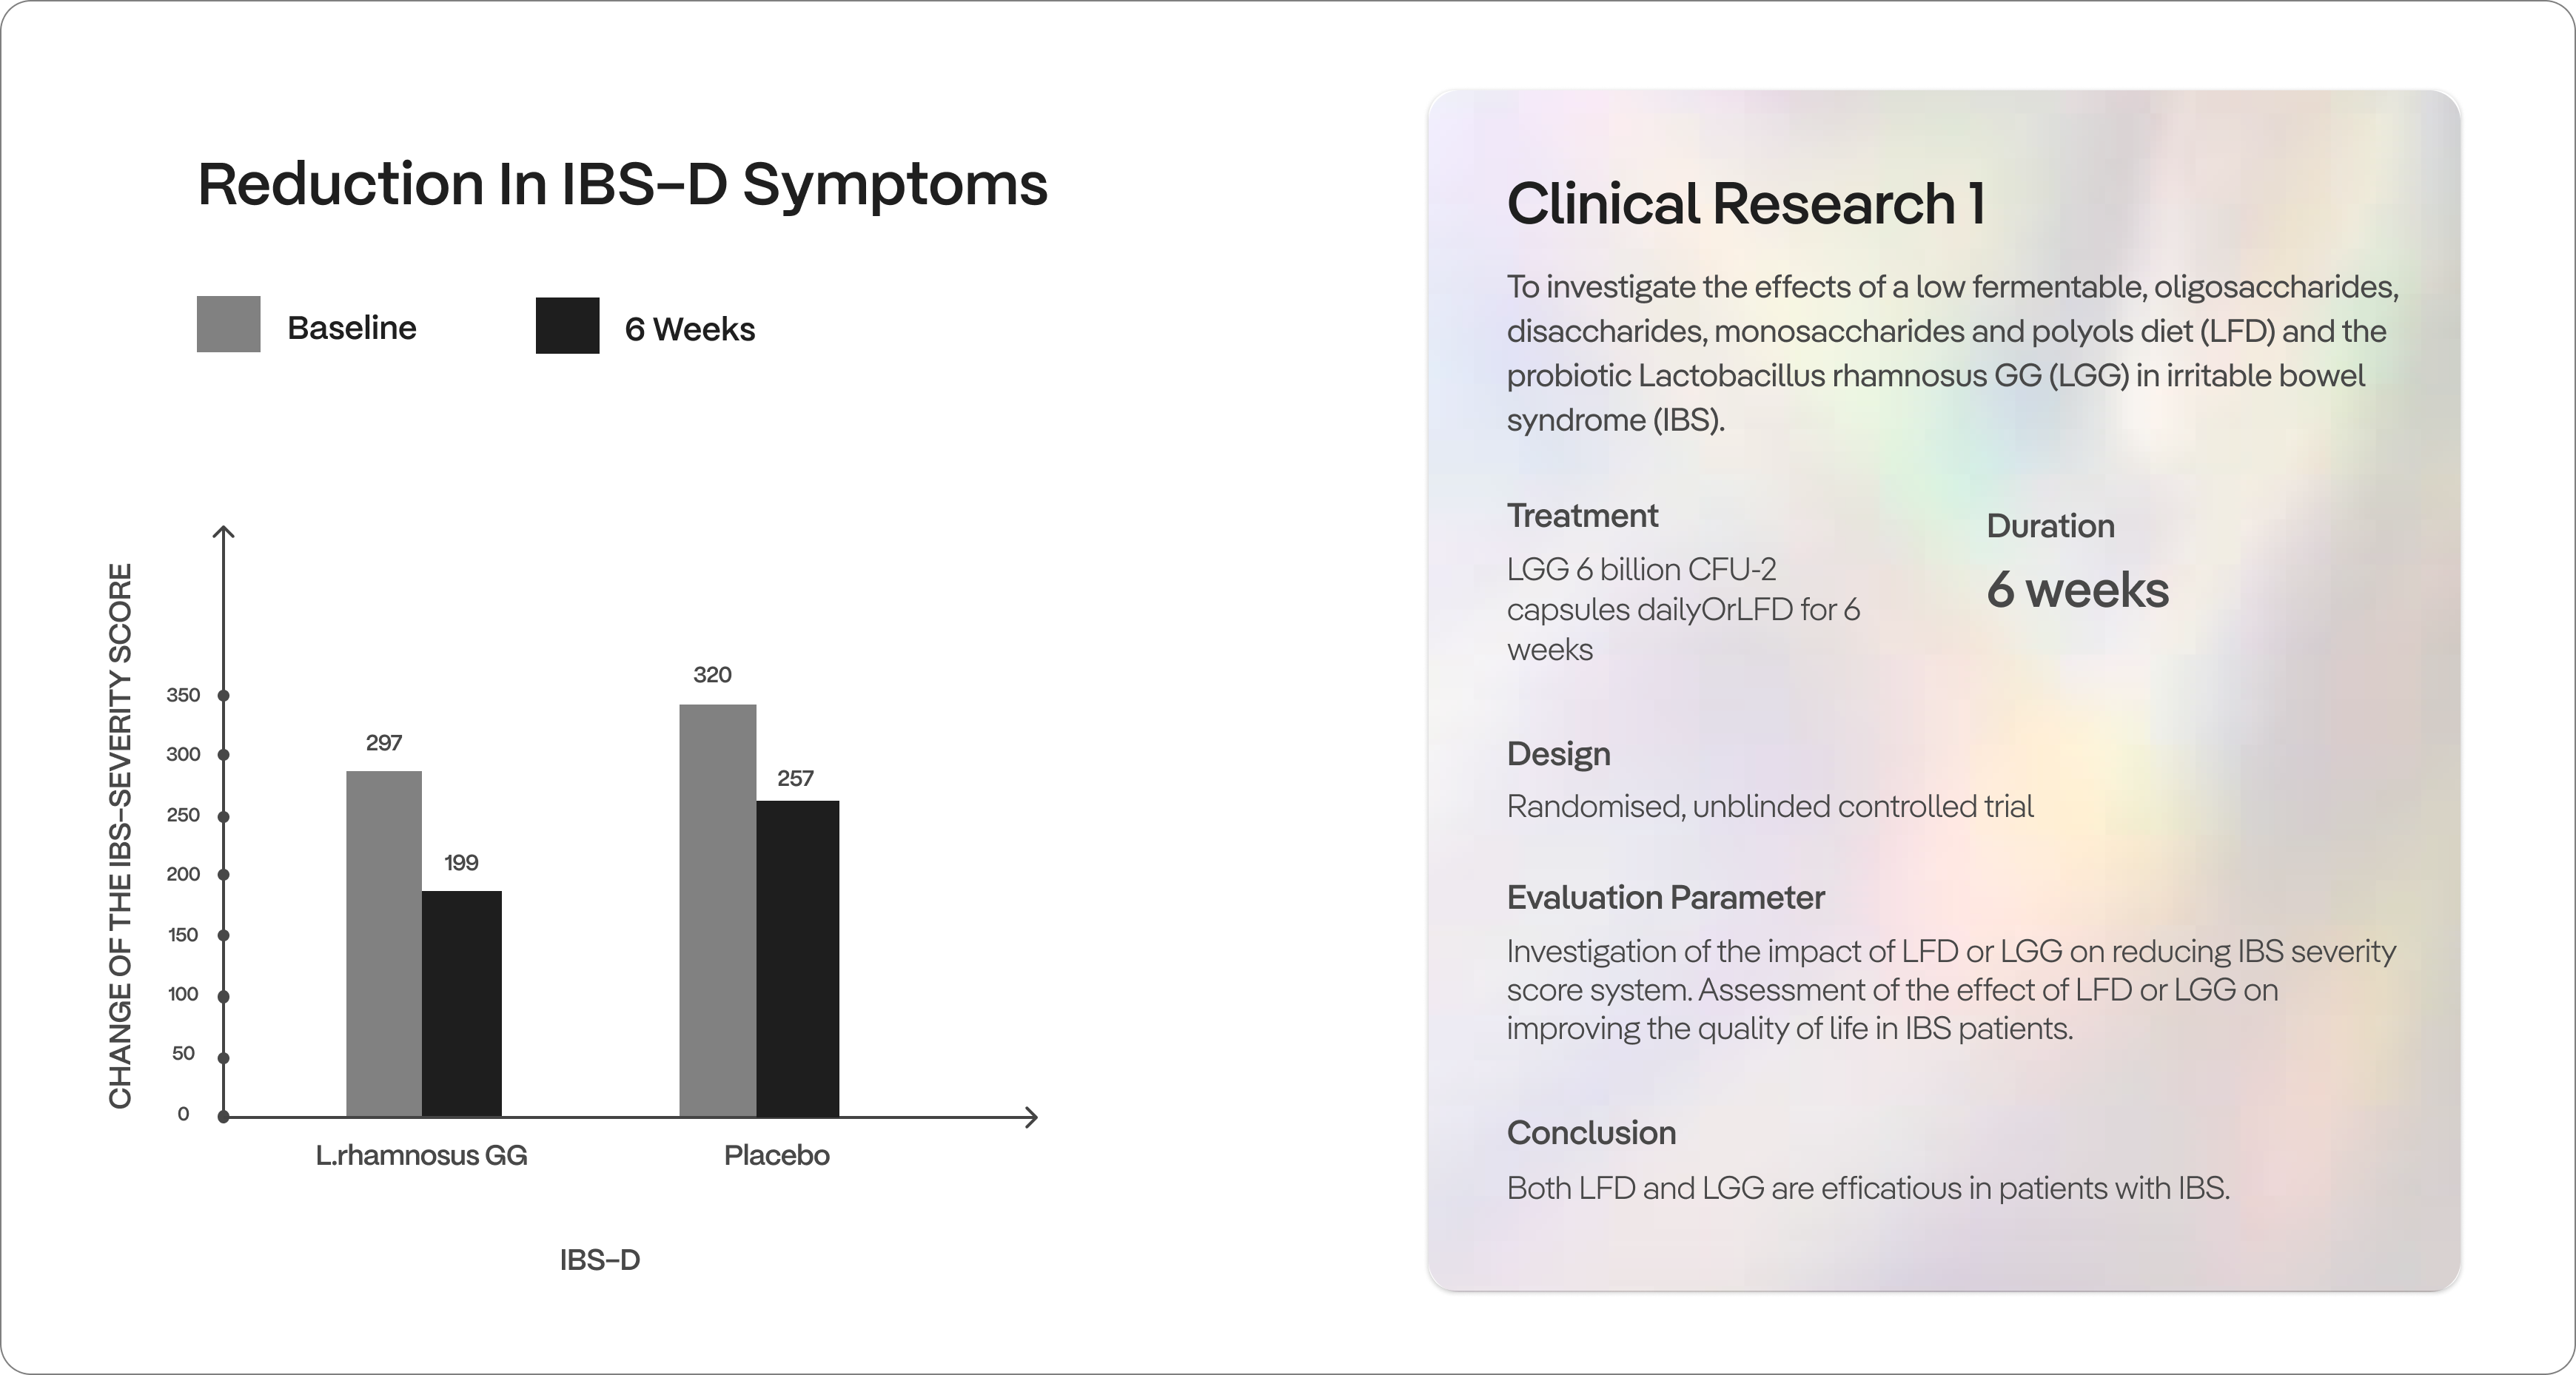
Task: Click the Evaluation Parameter heading
Action: pos(1665,898)
